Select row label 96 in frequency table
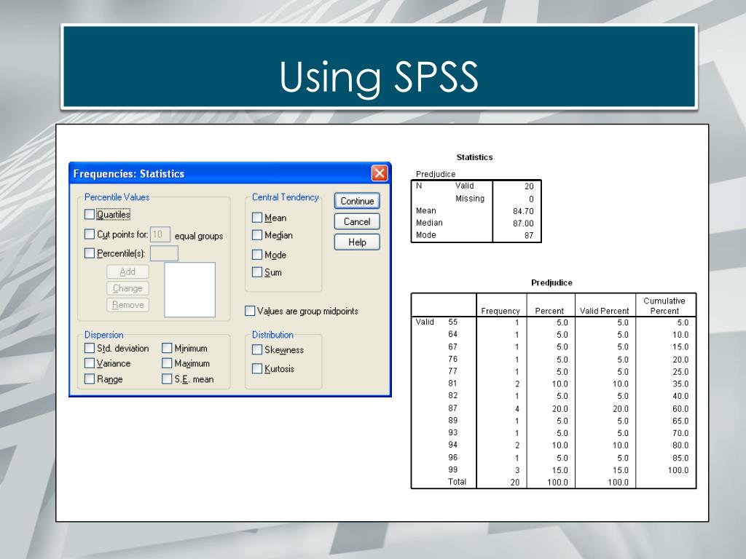This screenshot has height=559, width=746. [x=452, y=457]
